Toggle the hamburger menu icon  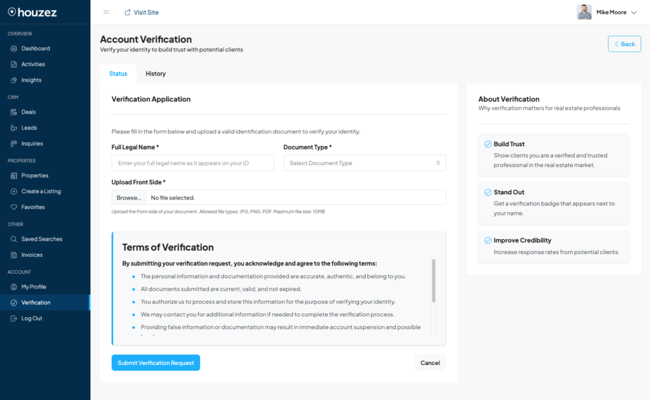(x=106, y=12)
